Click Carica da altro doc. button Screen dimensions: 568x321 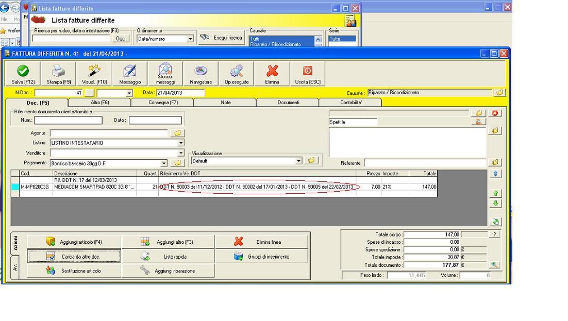[74, 257]
